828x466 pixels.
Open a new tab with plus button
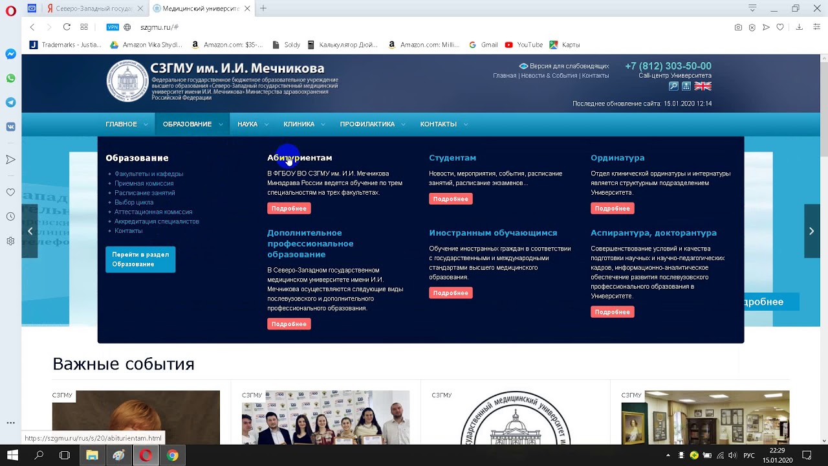click(263, 8)
